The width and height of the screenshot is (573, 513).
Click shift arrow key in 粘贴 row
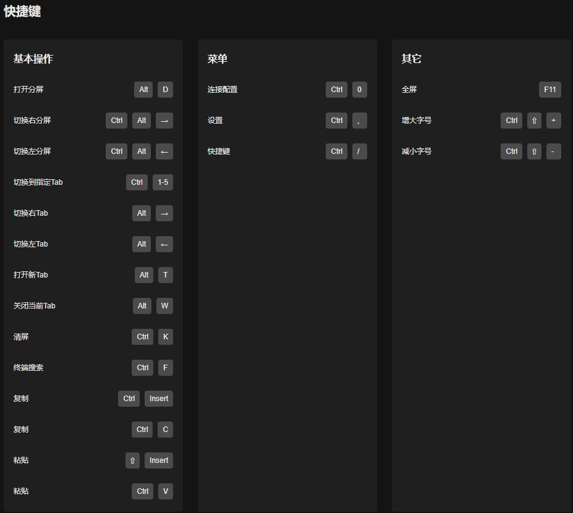tap(132, 460)
